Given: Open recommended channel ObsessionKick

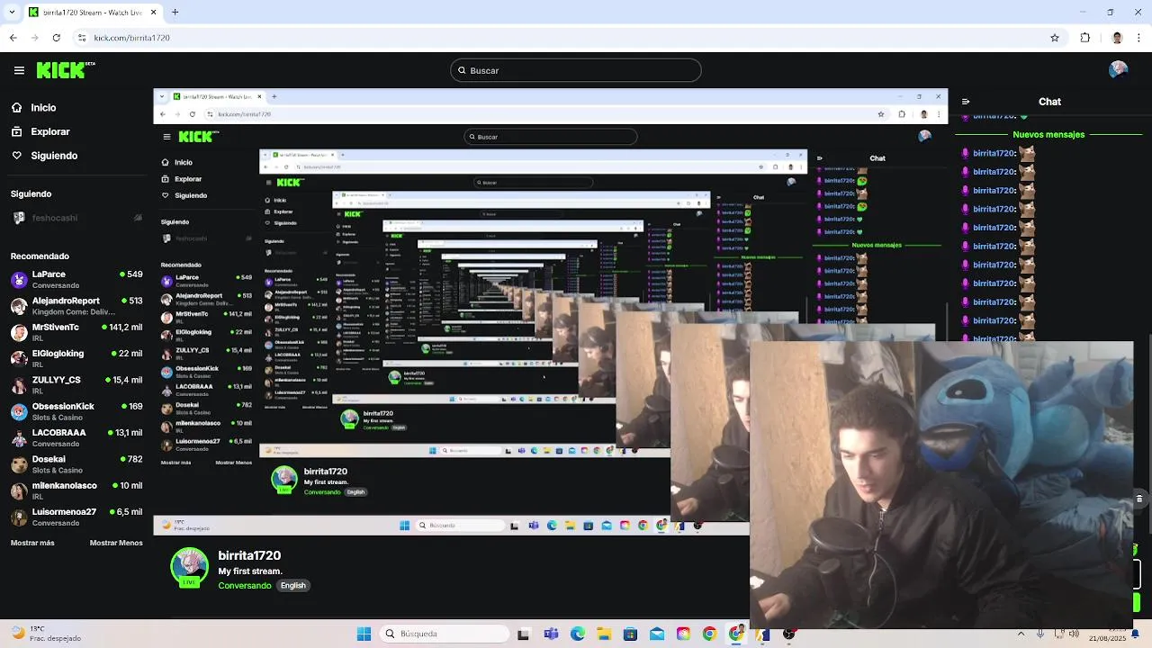Looking at the screenshot, I should 76,411.
